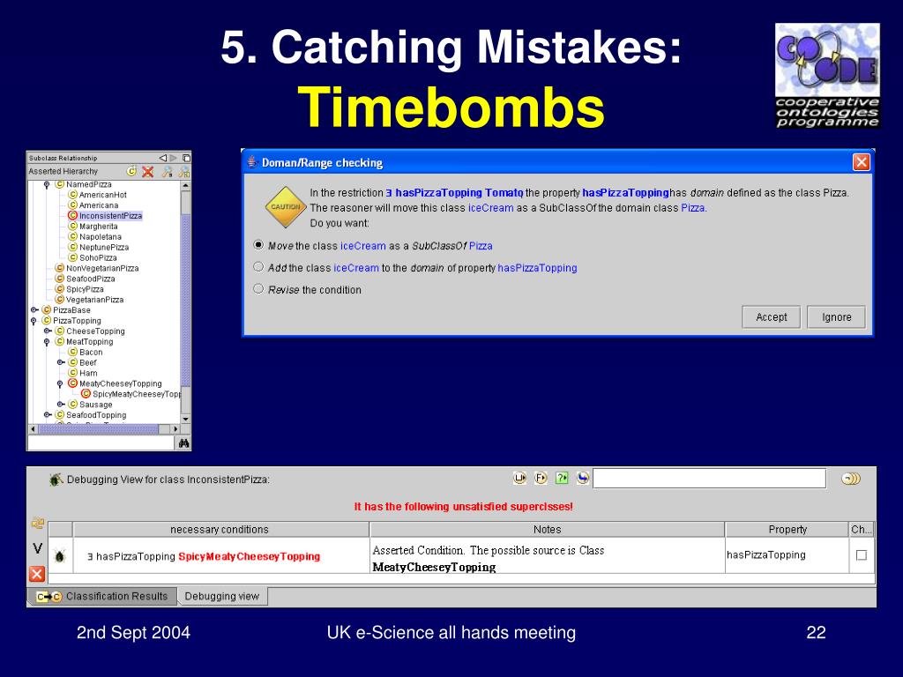The height and width of the screenshot is (677, 903).
Task: Click the search-like icon right of the red X in hierarchy toolbar
Action: point(167,172)
